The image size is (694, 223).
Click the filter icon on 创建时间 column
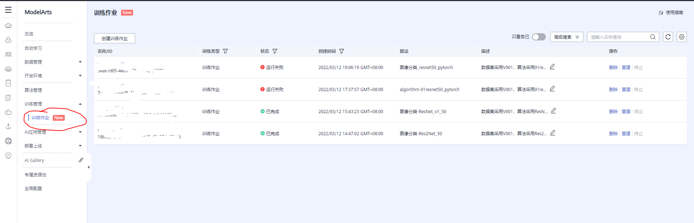click(342, 51)
